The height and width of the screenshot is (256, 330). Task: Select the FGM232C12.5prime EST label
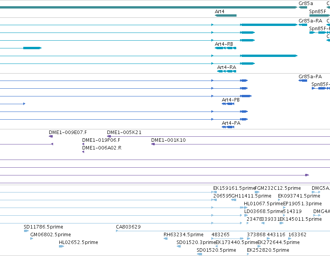pyautogui.click(x=278, y=188)
